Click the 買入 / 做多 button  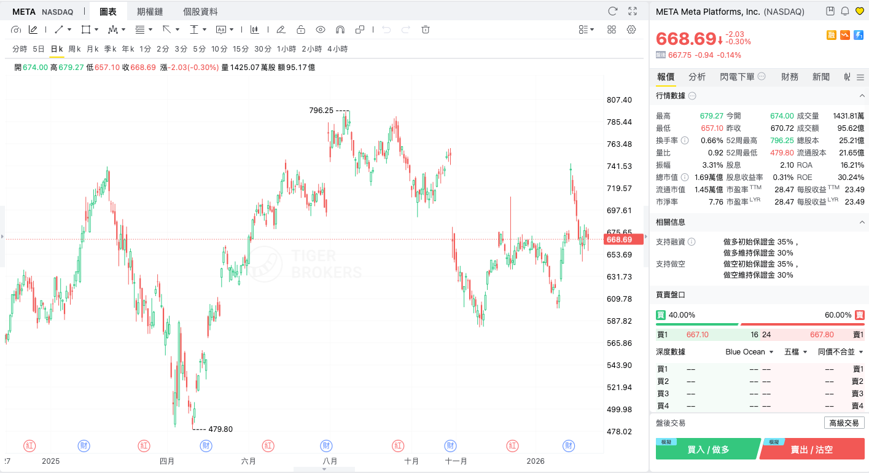click(x=707, y=450)
